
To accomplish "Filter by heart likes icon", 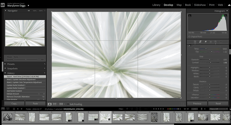I will 185,109.
